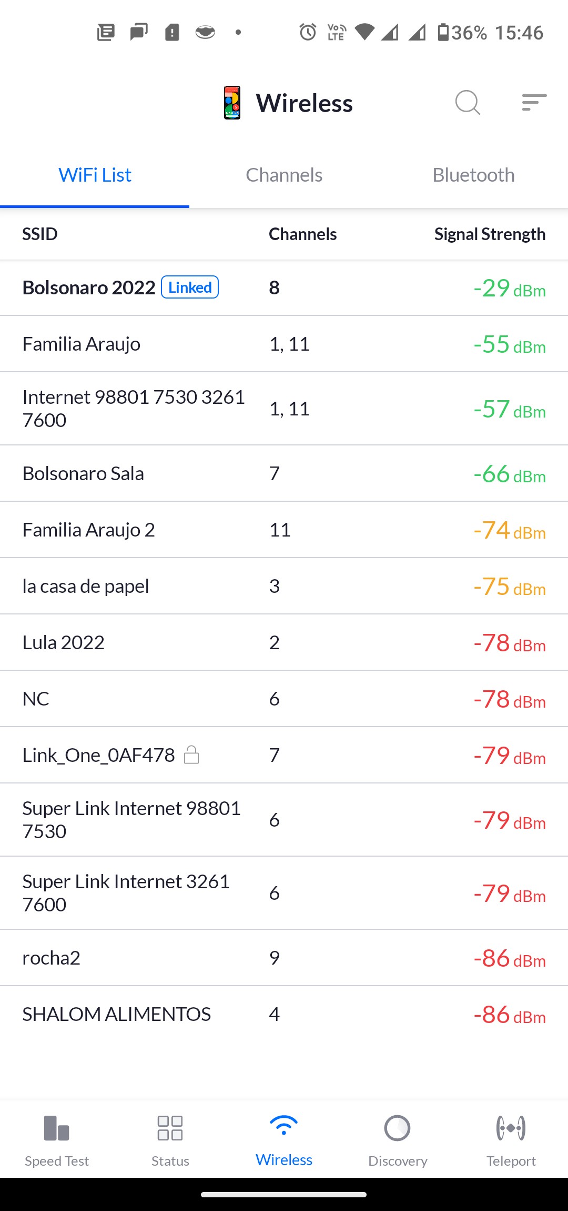The image size is (568, 1211).
Task: Open the Familia Araujo 2 network
Action: [89, 530]
